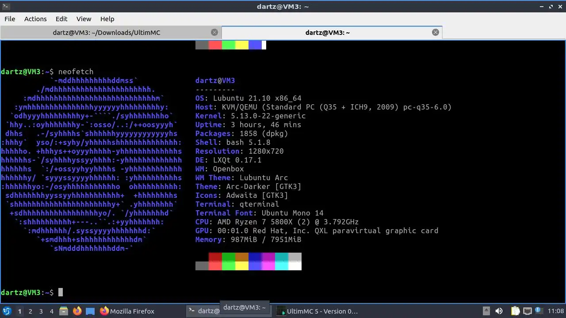
Task: Click the 'Memory: 987MiB / 7951MiB' line
Action: [248, 239]
